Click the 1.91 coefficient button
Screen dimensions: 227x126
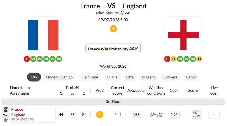click(x=174, y=115)
